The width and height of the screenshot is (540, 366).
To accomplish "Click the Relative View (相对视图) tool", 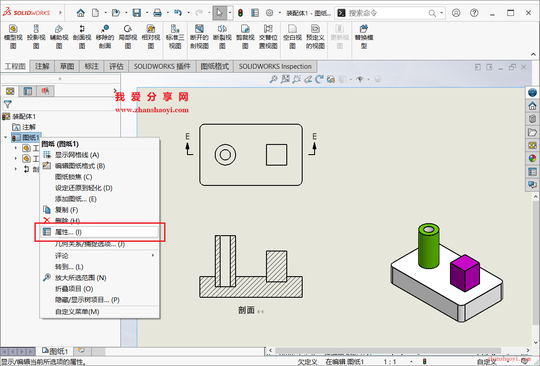I will 151,37.
